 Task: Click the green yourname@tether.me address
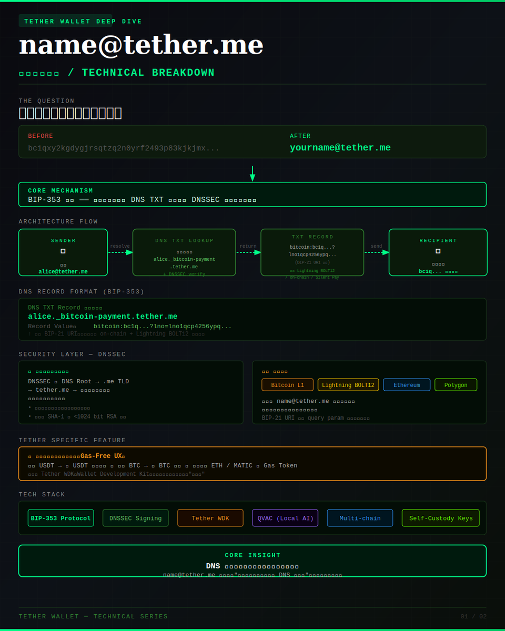340,148
